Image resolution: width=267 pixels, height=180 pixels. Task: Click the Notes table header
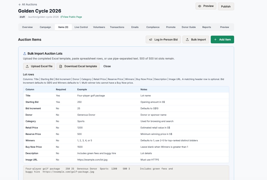tap(144, 89)
